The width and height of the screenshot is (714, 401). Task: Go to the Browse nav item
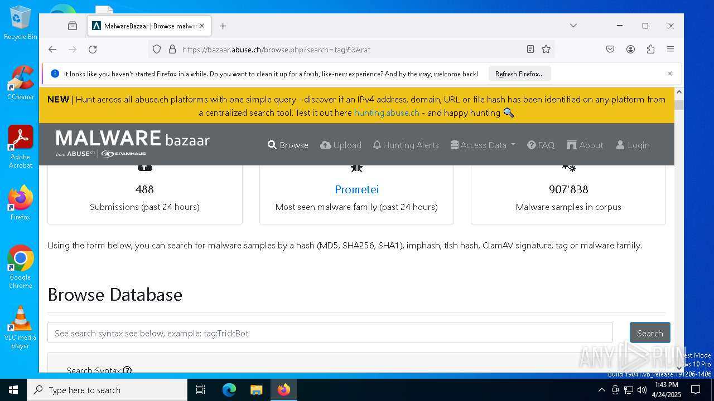click(x=288, y=145)
